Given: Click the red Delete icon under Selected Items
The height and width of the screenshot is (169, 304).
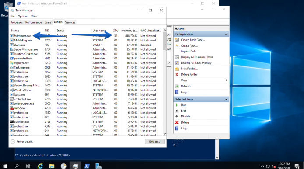Looking at the screenshot, I should (177, 122).
